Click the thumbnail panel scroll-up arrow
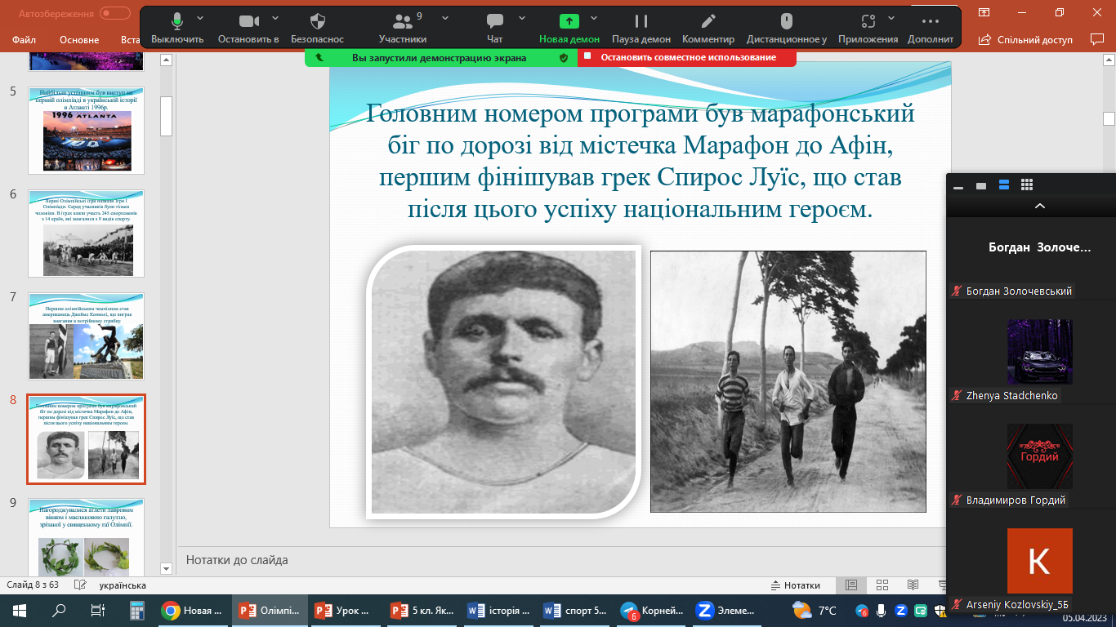The height and width of the screenshot is (627, 1116). [x=167, y=60]
